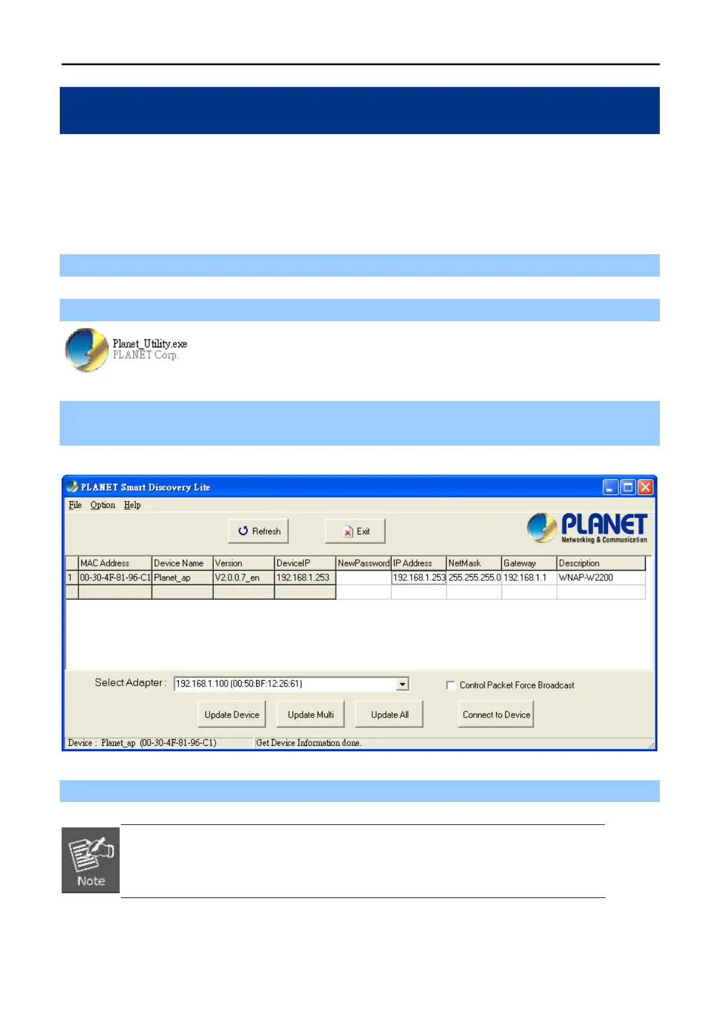Image resolution: width=719 pixels, height=1017 pixels.
Task: Click the Version column header
Action: (x=244, y=563)
